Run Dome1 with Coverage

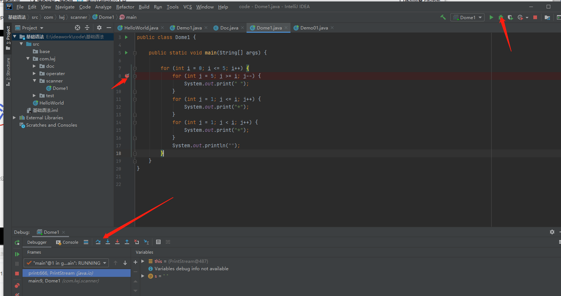pos(510,17)
